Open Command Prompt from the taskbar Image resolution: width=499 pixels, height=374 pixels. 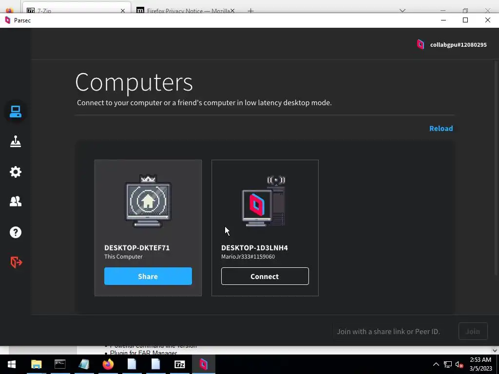[60, 364]
